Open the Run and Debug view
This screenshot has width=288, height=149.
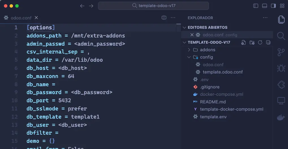click(281, 68)
